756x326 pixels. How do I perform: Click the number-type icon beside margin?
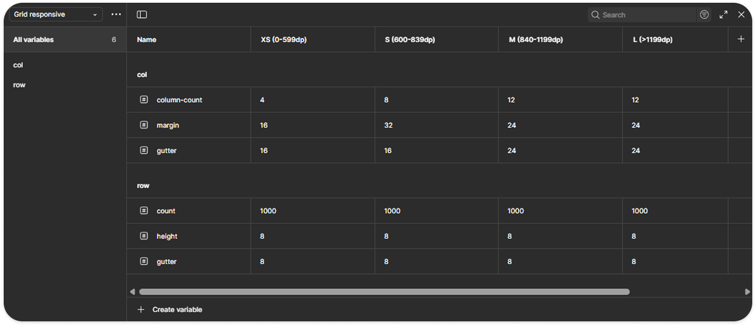coord(144,125)
